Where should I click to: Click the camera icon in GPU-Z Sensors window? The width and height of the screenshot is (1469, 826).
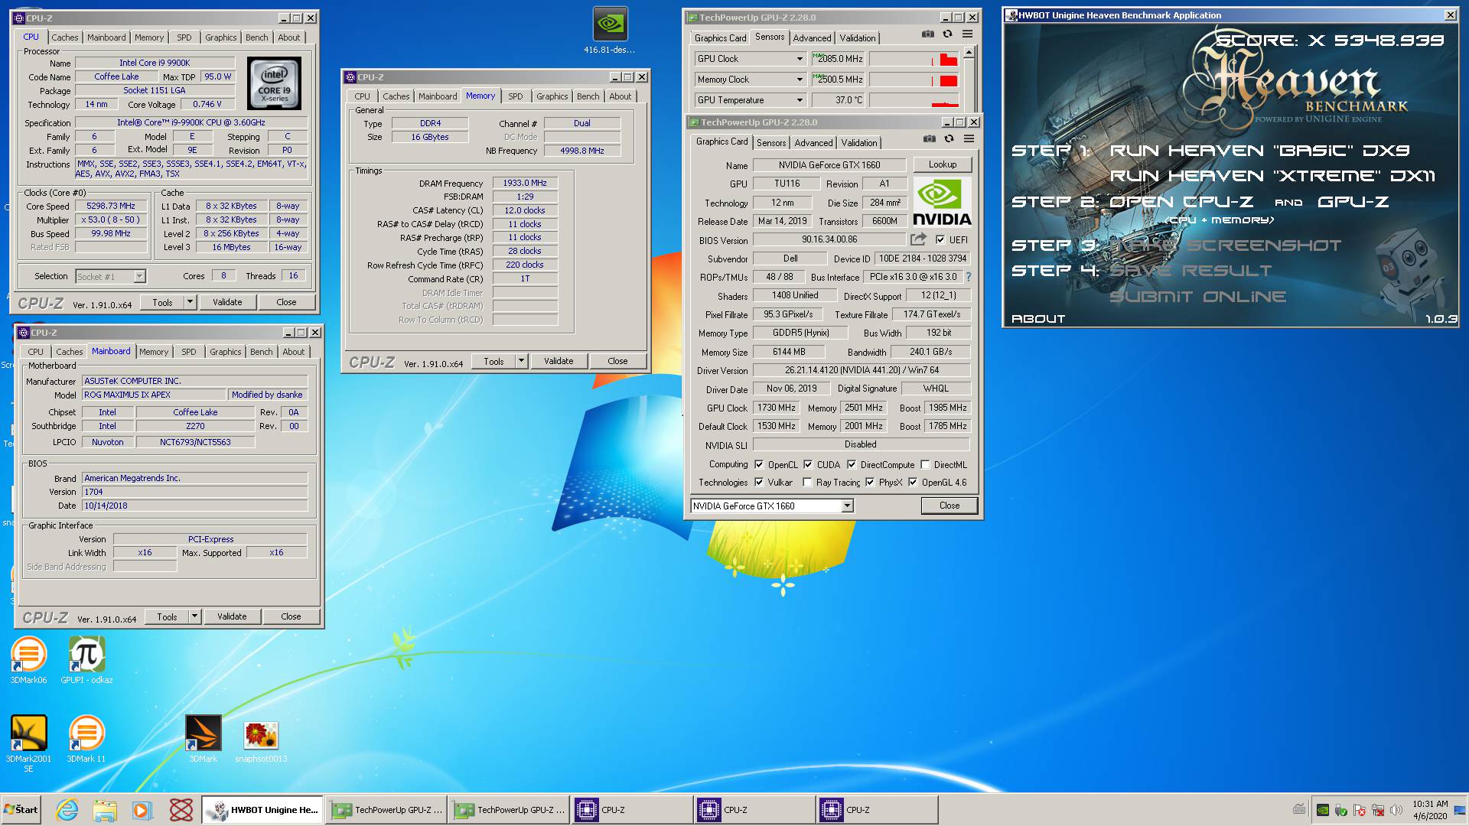[927, 34]
